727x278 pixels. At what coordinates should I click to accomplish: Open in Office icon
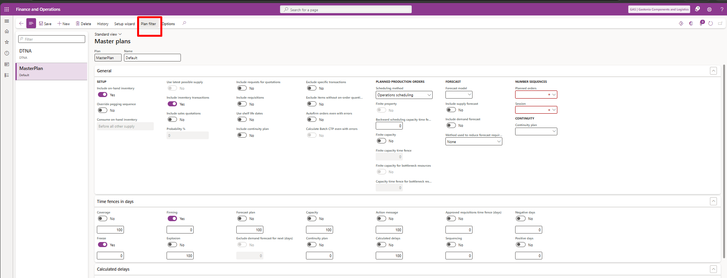pyautogui.click(x=691, y=24)
